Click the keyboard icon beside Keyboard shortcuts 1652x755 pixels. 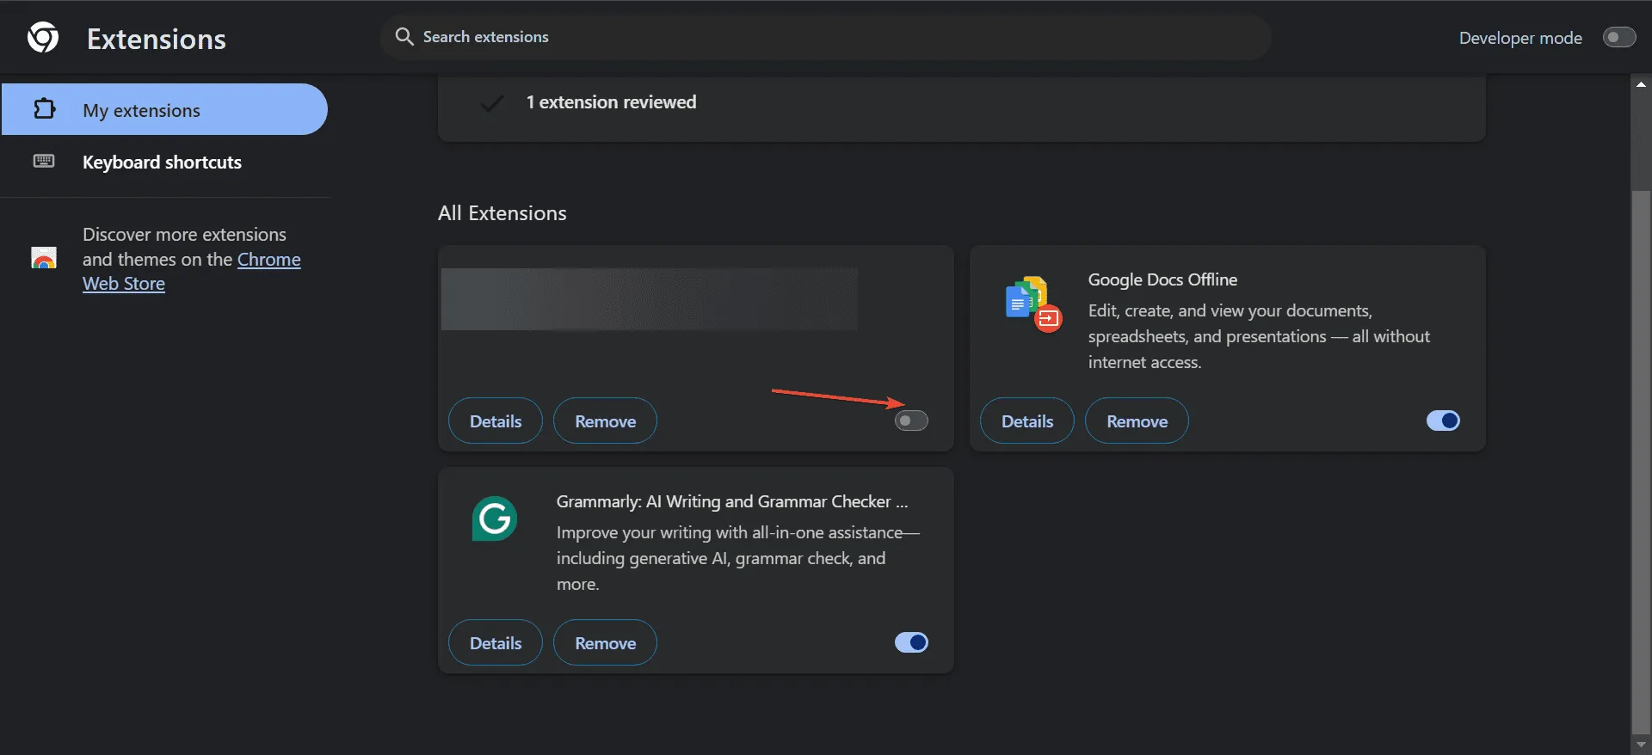pos(44,162)
